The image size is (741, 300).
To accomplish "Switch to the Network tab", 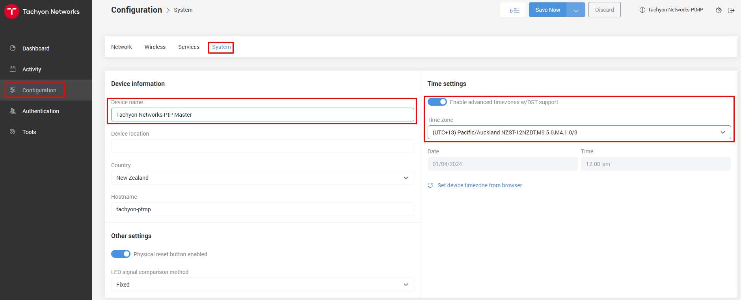I will (x=121, y=47).
